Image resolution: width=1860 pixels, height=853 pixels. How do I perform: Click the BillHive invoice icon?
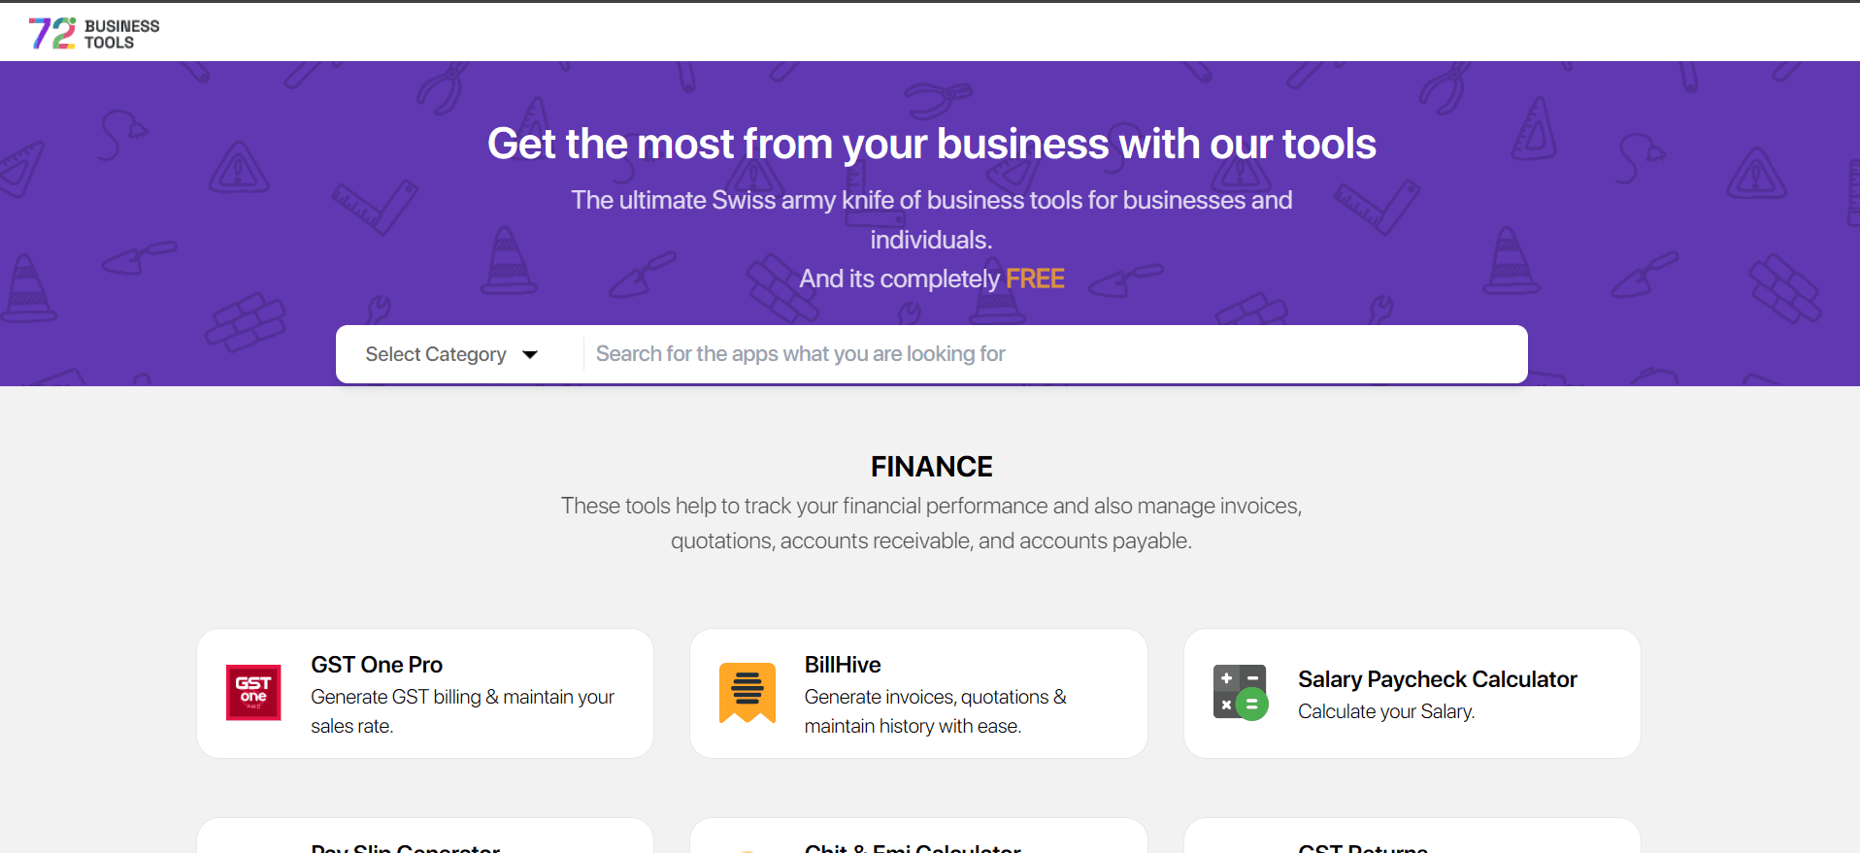coord(747,693)
